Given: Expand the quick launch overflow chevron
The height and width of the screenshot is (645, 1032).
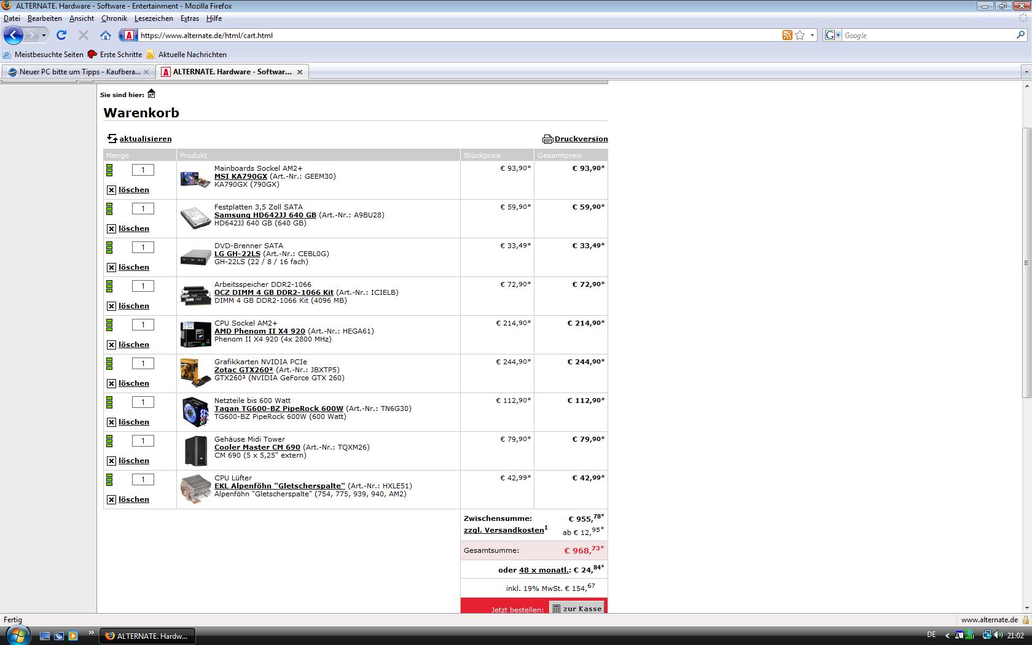Looking at the screenshot, I should (92, 632).
